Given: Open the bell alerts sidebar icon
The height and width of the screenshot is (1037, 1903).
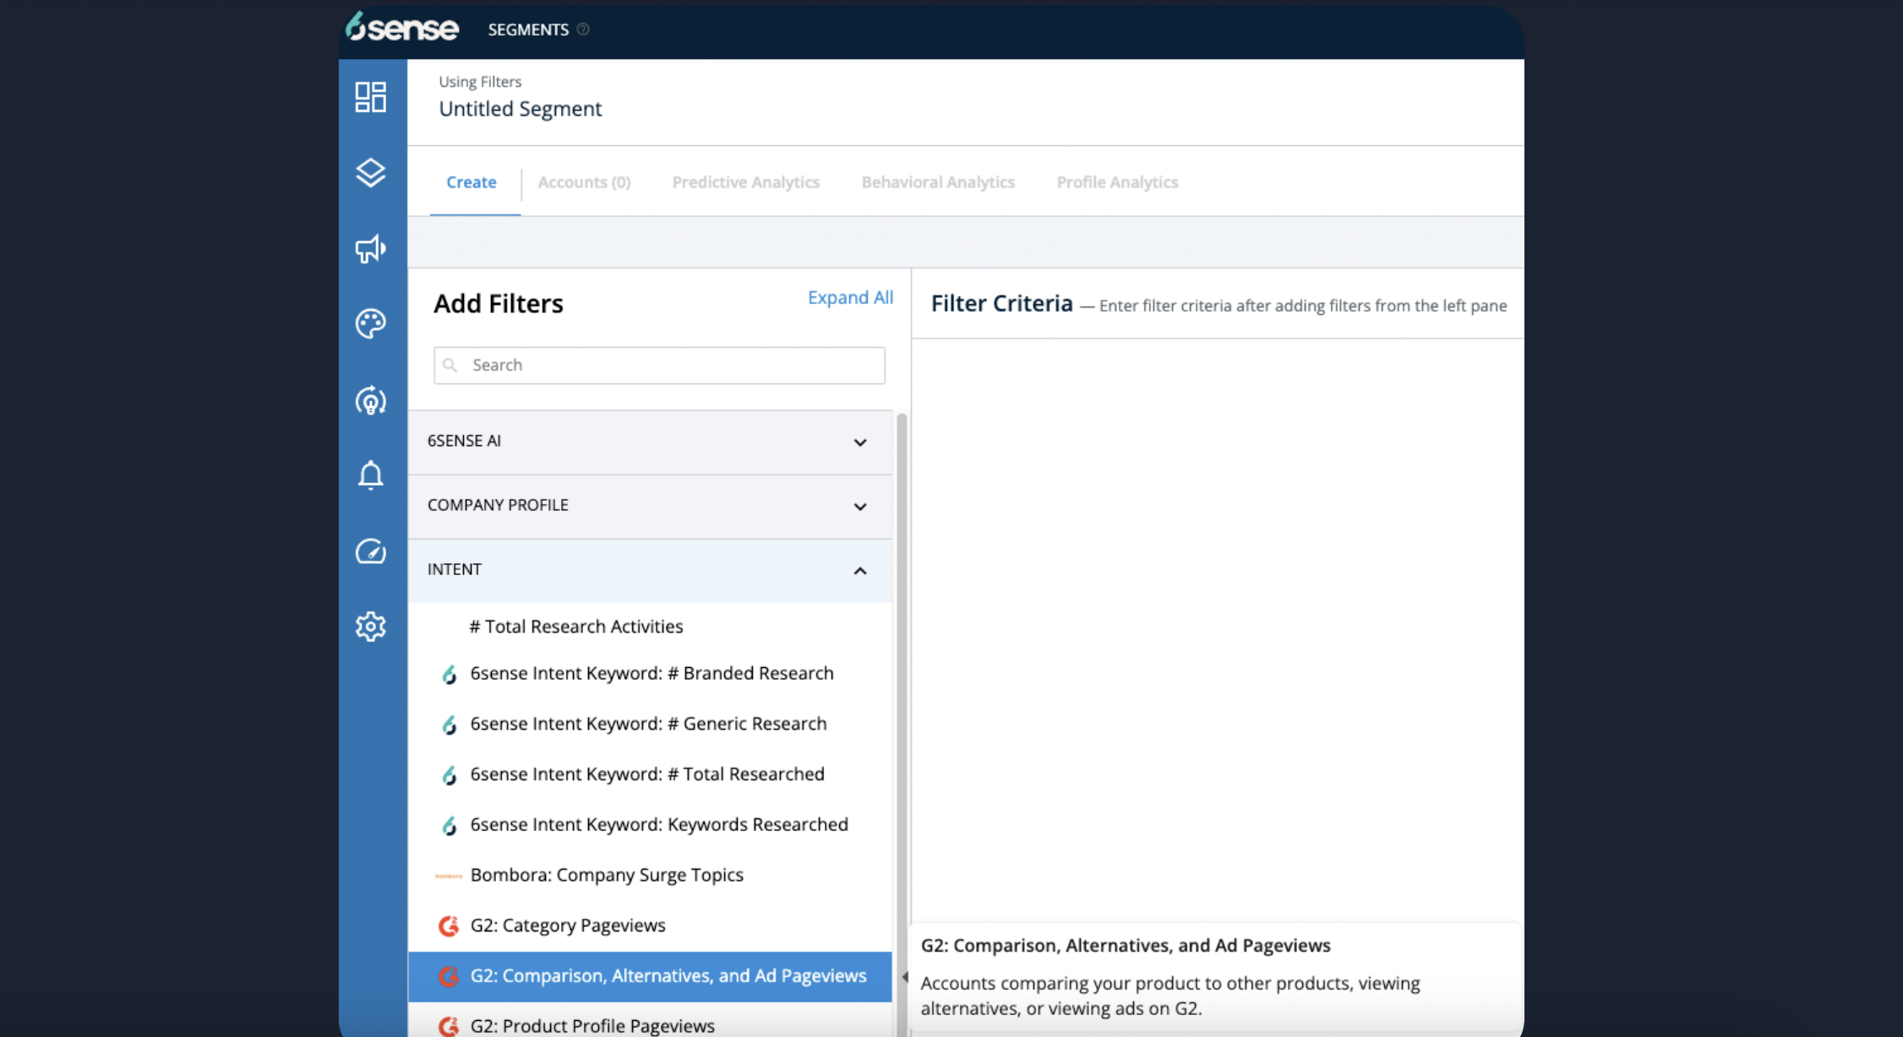Looking at the screenshot, I should tap(370, 475).
